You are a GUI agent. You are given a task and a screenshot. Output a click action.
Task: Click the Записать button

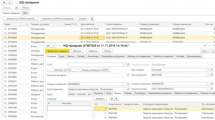(x=77, y=51)
